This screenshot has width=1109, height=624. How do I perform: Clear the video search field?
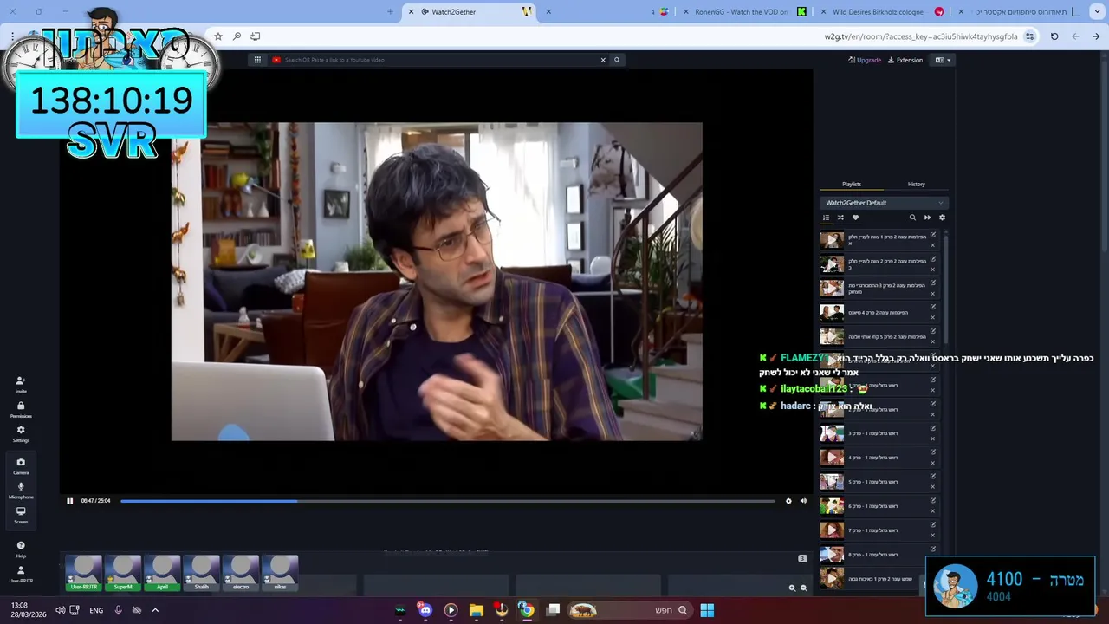pyautogui.click(x=603, y=60)
